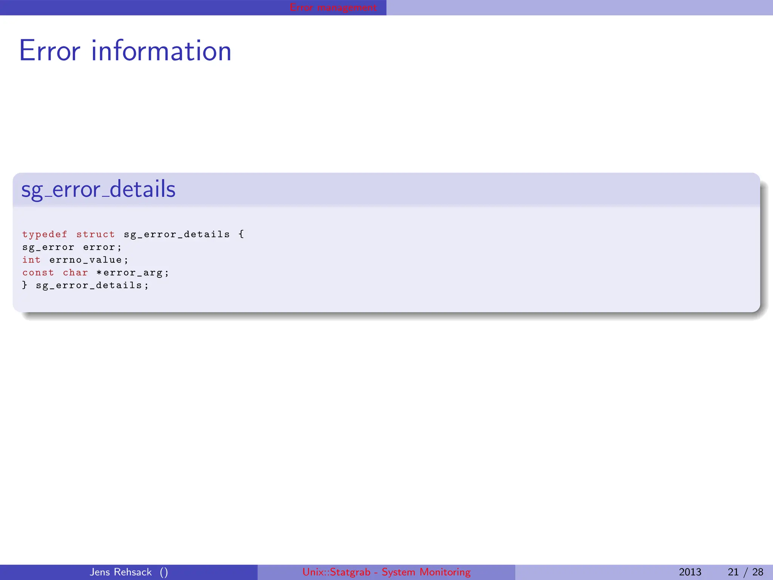
Task: Select the '} sg_error_details;' closing line
Action: pyautogui.click(x=85, y=285)
